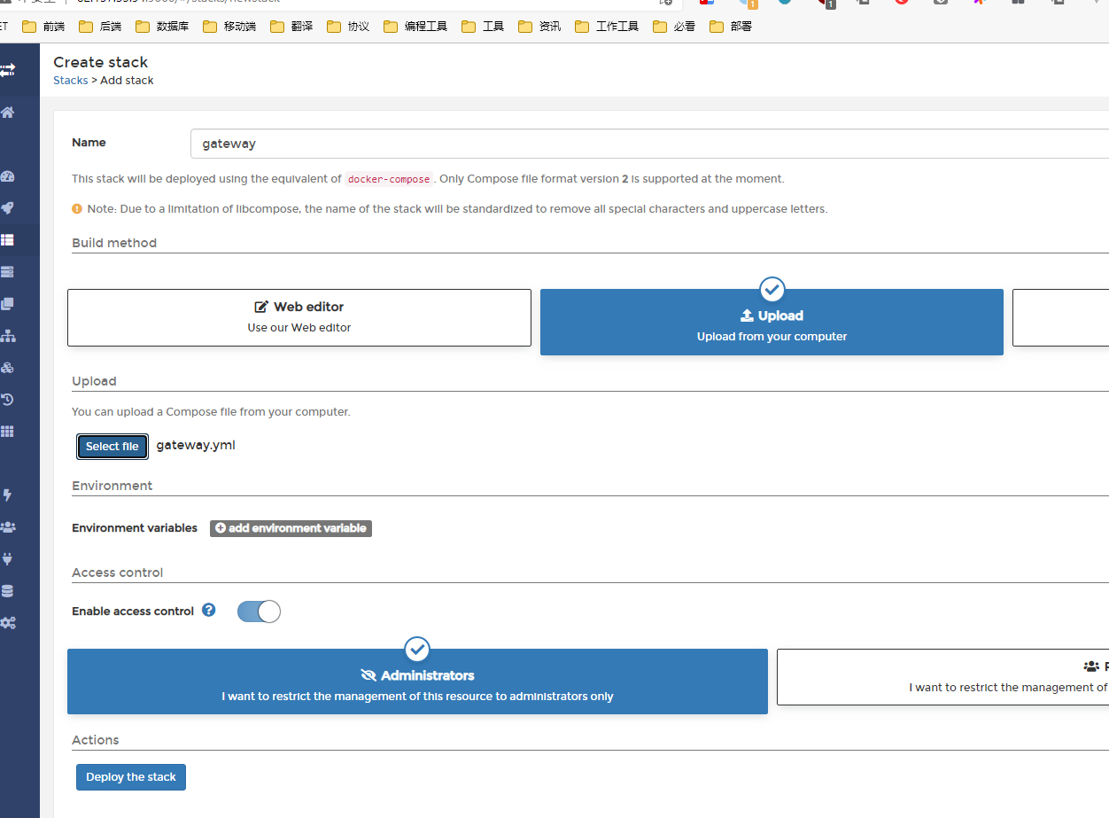This screenshot has width=1109, height=818.
Task: Open the 数据库 bookmark folder
Action: [163, 27]
